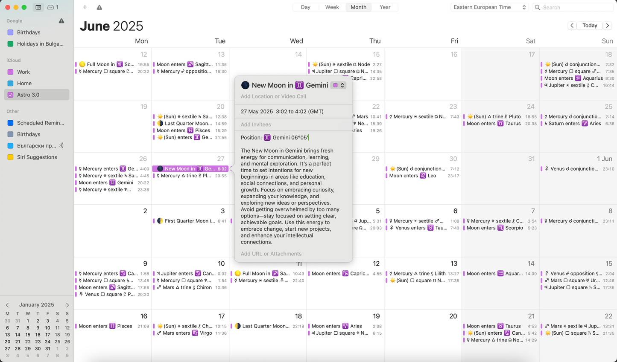
Task: Click the warning triangle next to the plus
Action: (99, 7)
